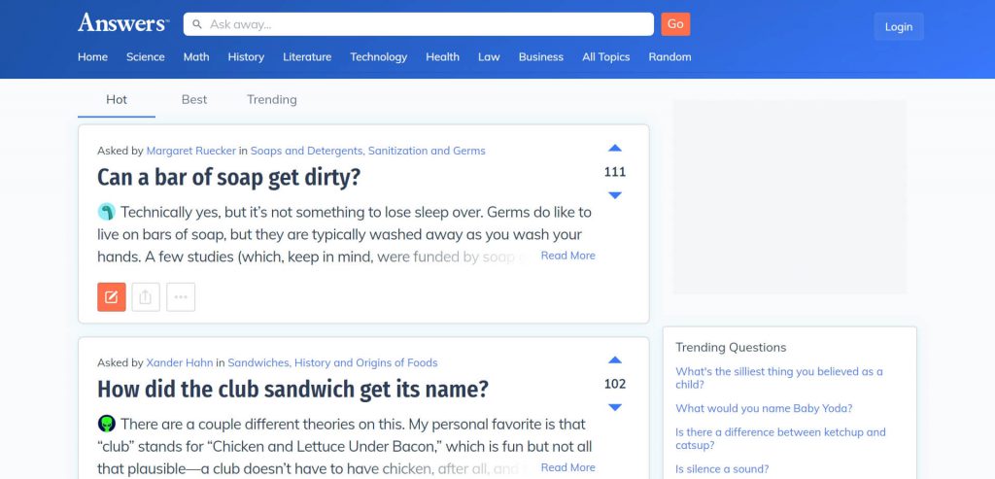
Task: Upvote the club sandwich question
Action: click(614, 360)
